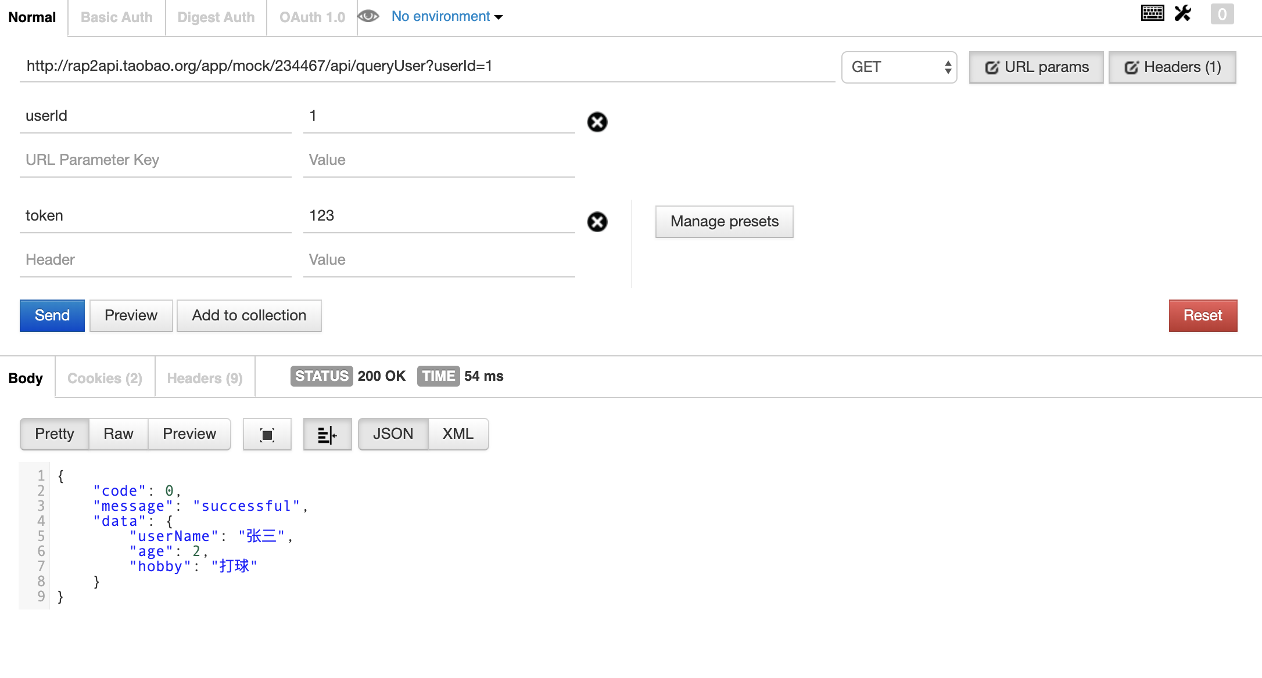
Task: Click line number 4 in response gutter
Action: pos(41,521)
